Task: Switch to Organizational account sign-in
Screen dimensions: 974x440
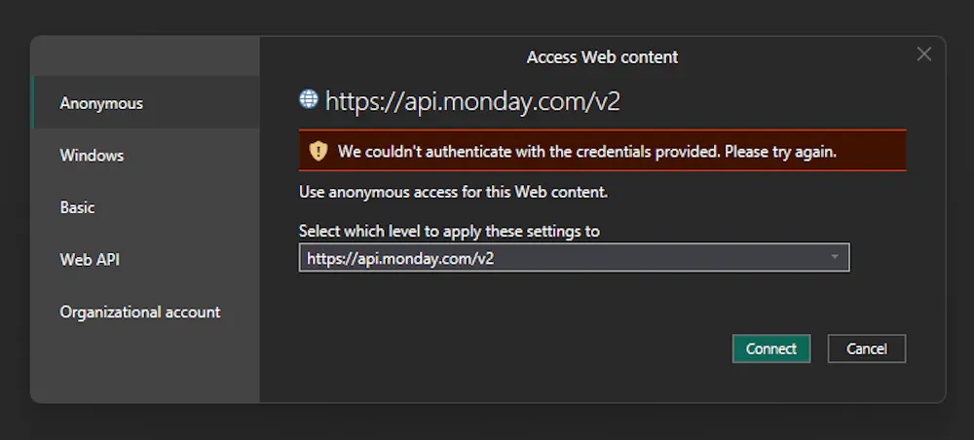Action: (x=140, y=312)
